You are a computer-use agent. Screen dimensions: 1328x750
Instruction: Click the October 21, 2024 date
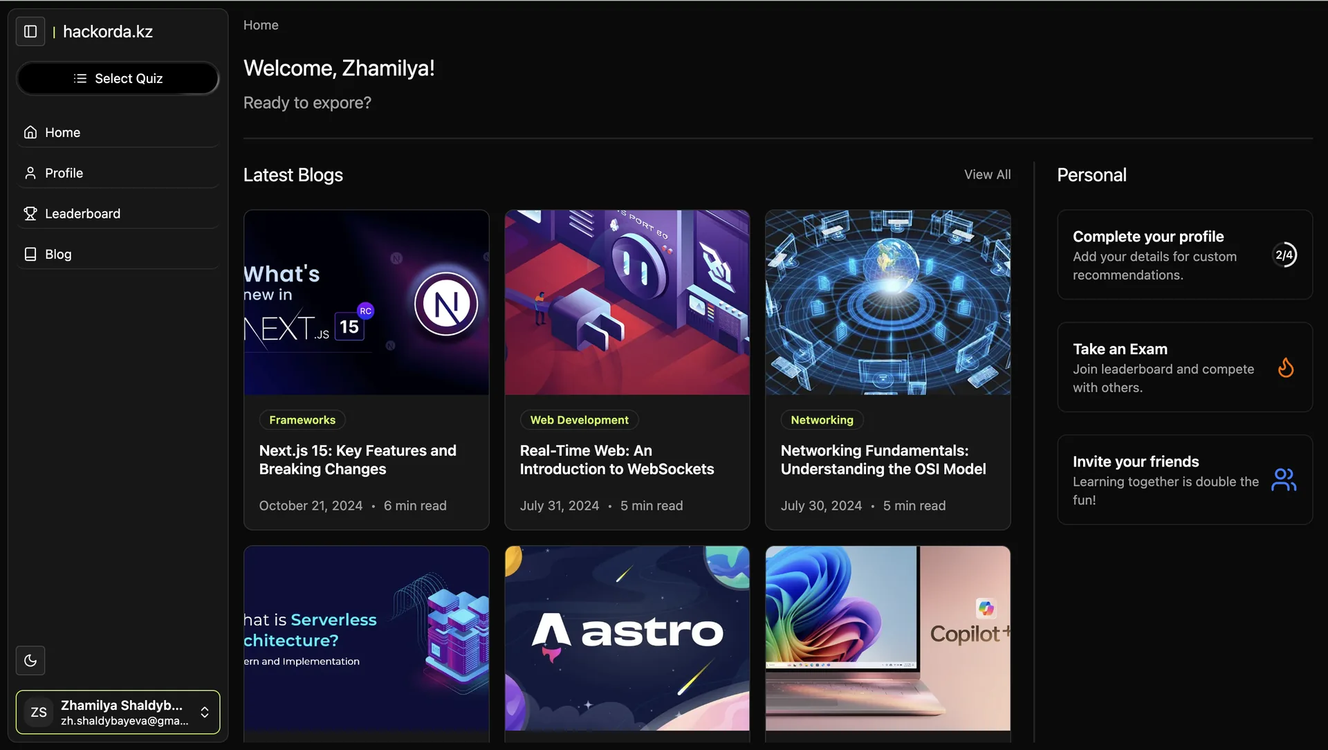pos(311,506)
